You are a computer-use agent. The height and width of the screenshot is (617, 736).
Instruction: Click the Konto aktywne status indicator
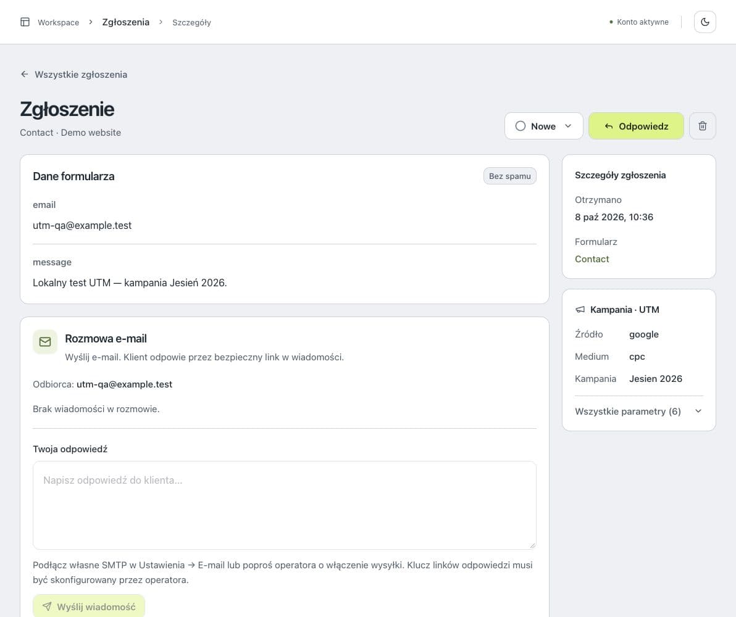point(639,22)
